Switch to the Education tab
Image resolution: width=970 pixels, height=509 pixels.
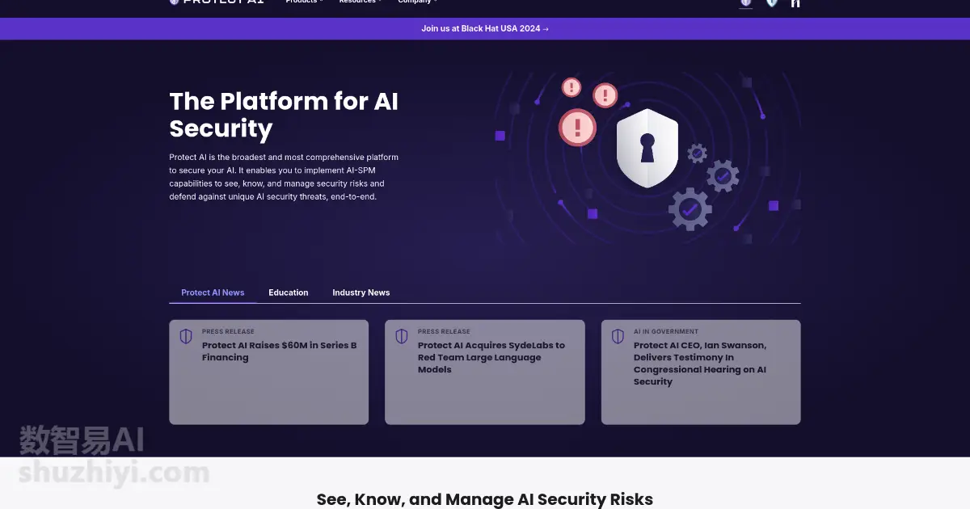tap(289, 292)
